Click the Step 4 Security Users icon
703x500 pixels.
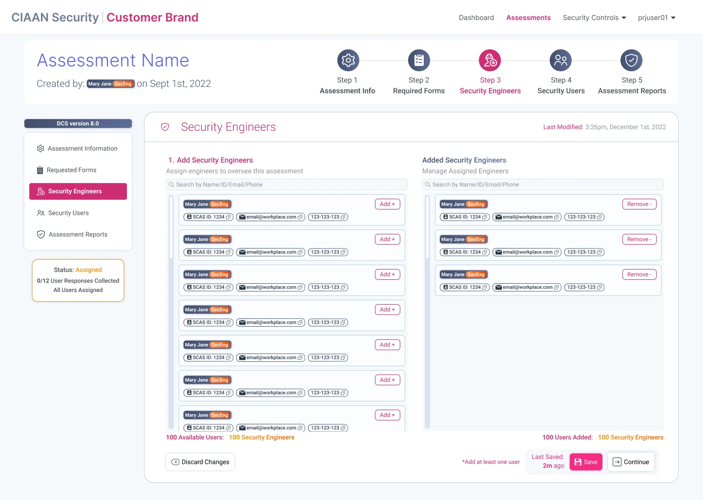pos(560,61)
